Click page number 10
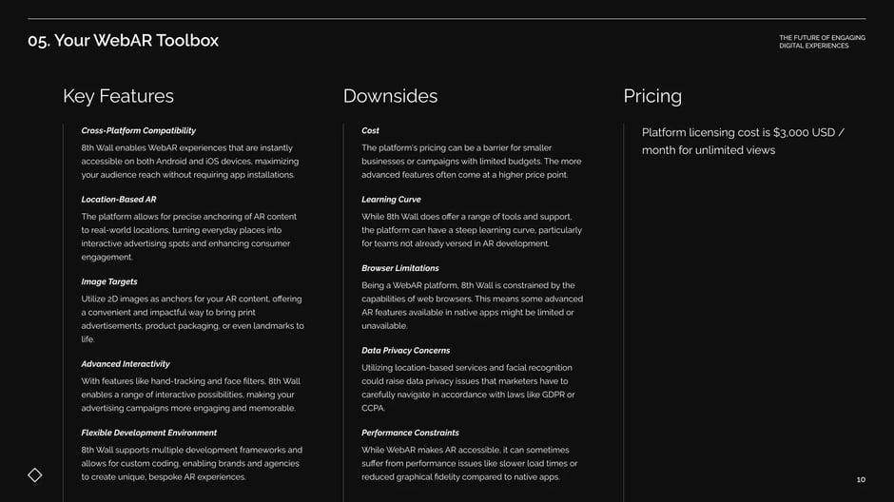Viewport: 894px width, 502px height. click(x=861, y=480)
